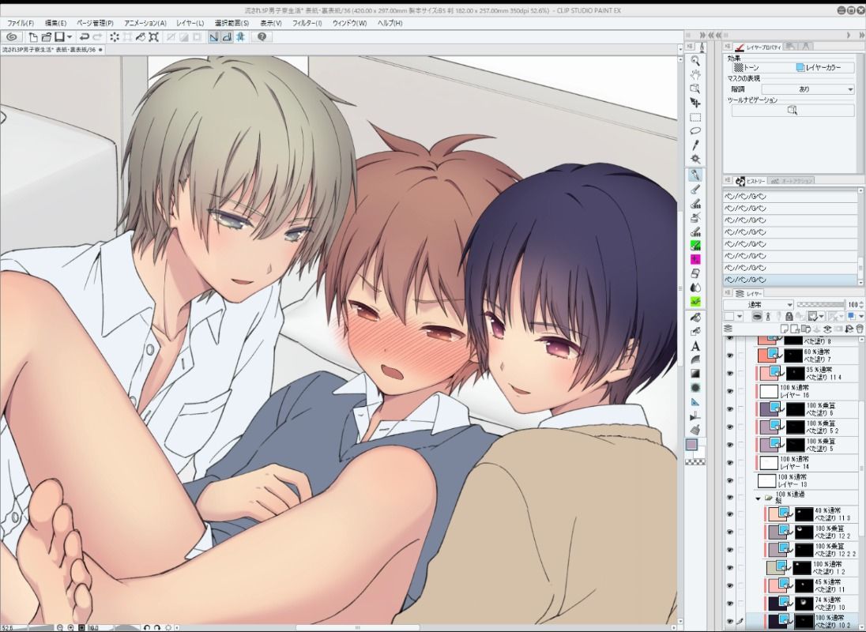Hide layer ベた塗り 11 4
866x632 pixels.
point(729,373)
